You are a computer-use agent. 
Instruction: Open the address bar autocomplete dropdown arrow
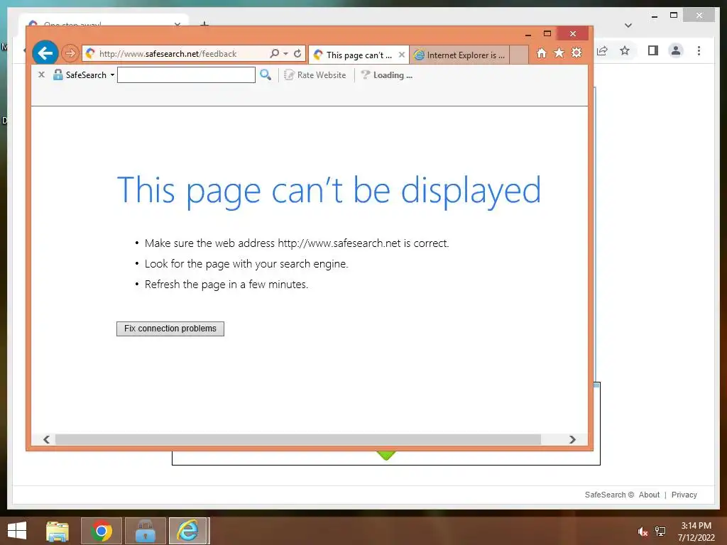click(x=285, y=54)
